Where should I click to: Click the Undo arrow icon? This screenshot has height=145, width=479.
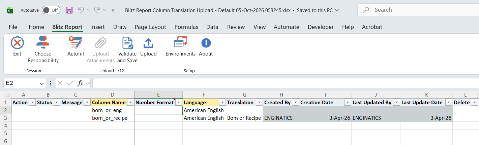[81, 10]
